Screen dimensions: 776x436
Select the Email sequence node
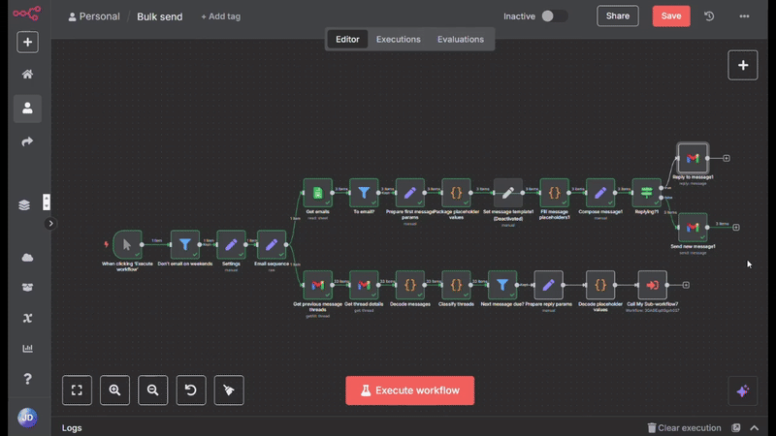[x=272, y=244]
